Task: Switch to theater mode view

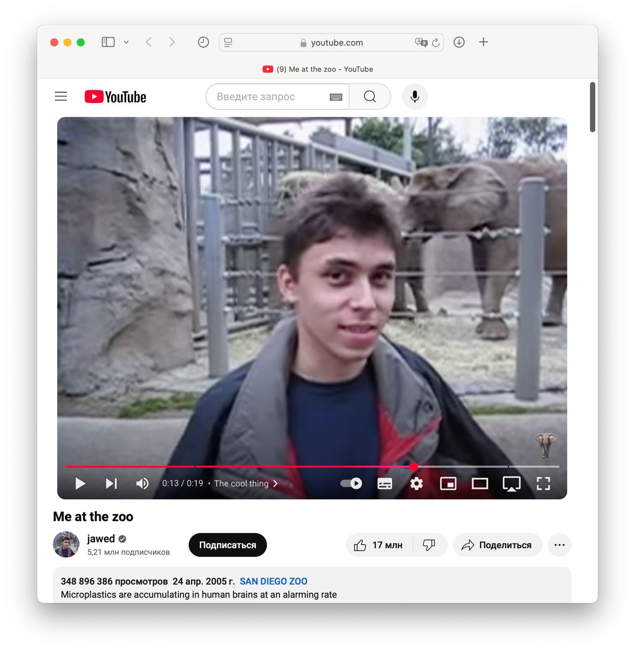Action: tap(480, 484)
